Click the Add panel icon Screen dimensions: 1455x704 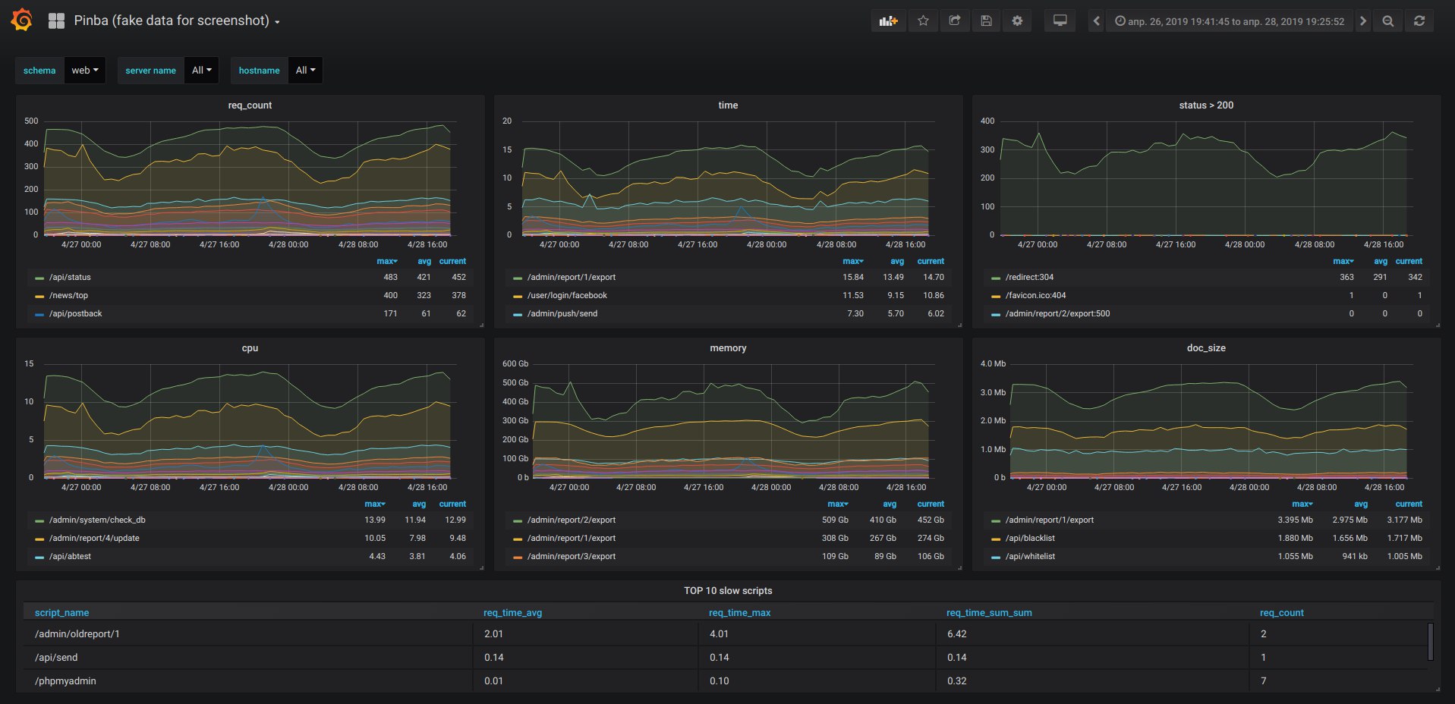pyautogui.click(x=888, y=21)
